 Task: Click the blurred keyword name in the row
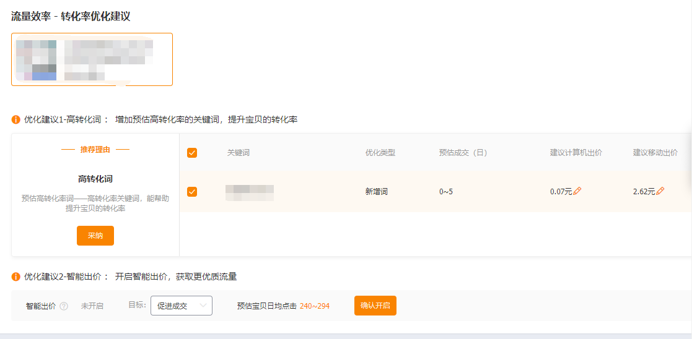pyautogui.click(x=250, y=192)
